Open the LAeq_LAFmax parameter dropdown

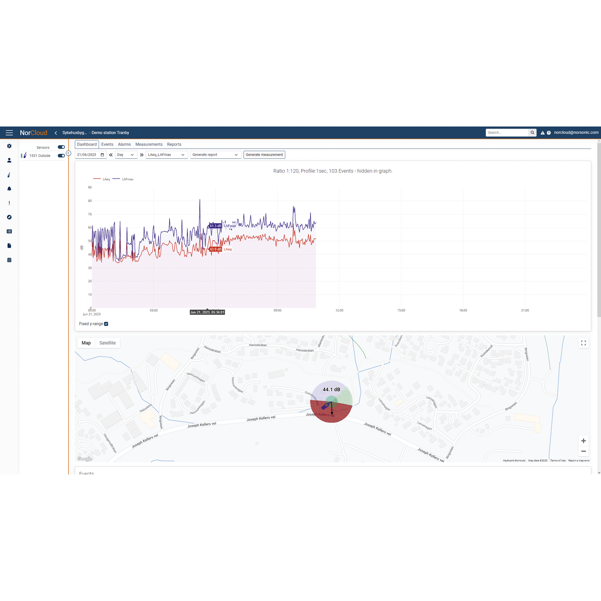pos(166,155)
